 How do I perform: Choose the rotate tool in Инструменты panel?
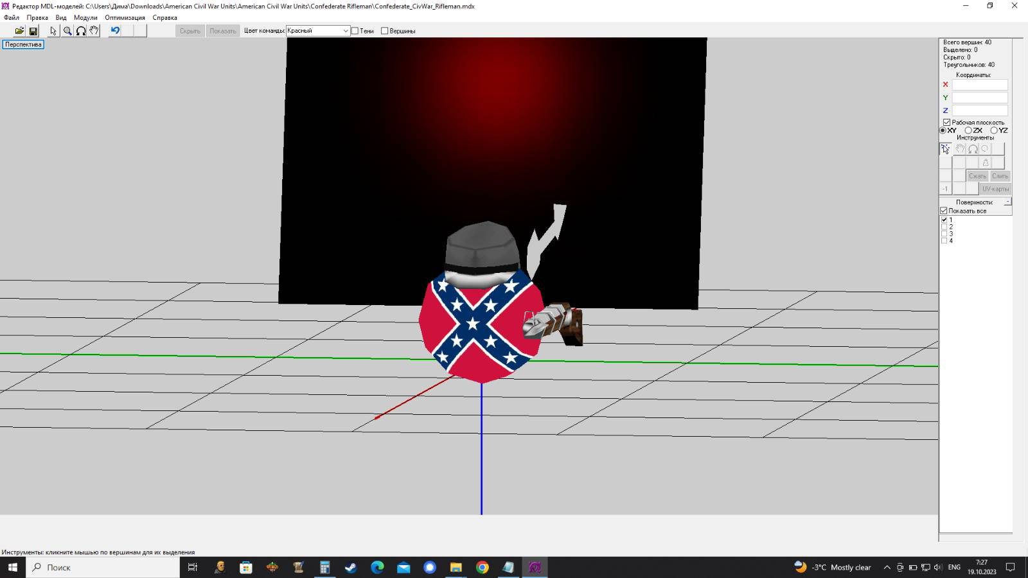pos(973,149)
